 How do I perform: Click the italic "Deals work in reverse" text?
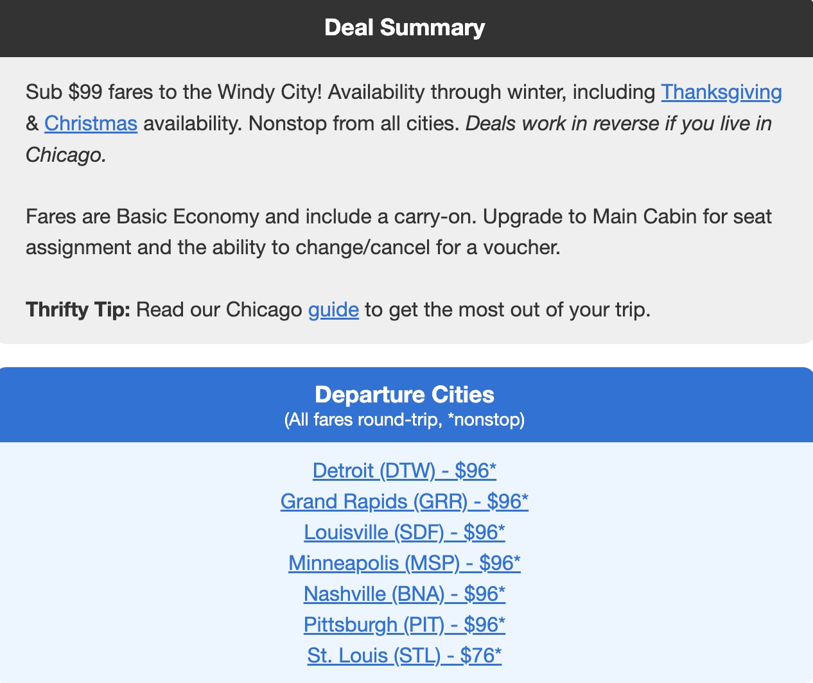(618, 123)
